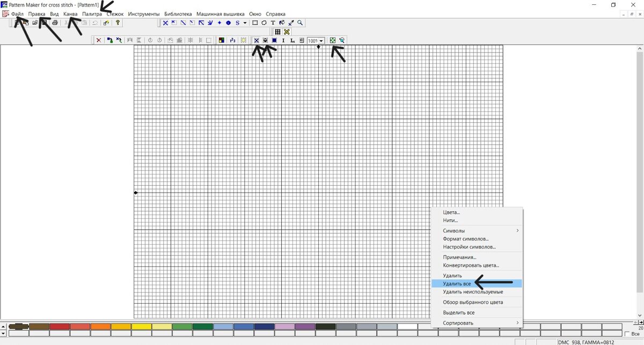This screenshot has width=644, height=345.
Task: Open the Вид menu
Action: pos(54,14)
